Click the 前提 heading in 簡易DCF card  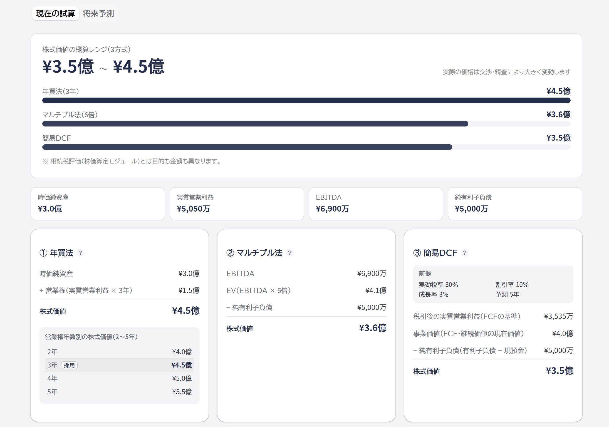click(x=425, y=274)
